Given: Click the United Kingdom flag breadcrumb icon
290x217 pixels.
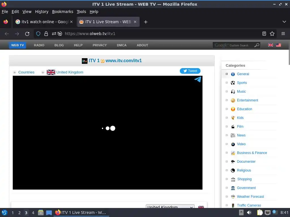Looking at the screenshot, I should [x=51, y=72].
